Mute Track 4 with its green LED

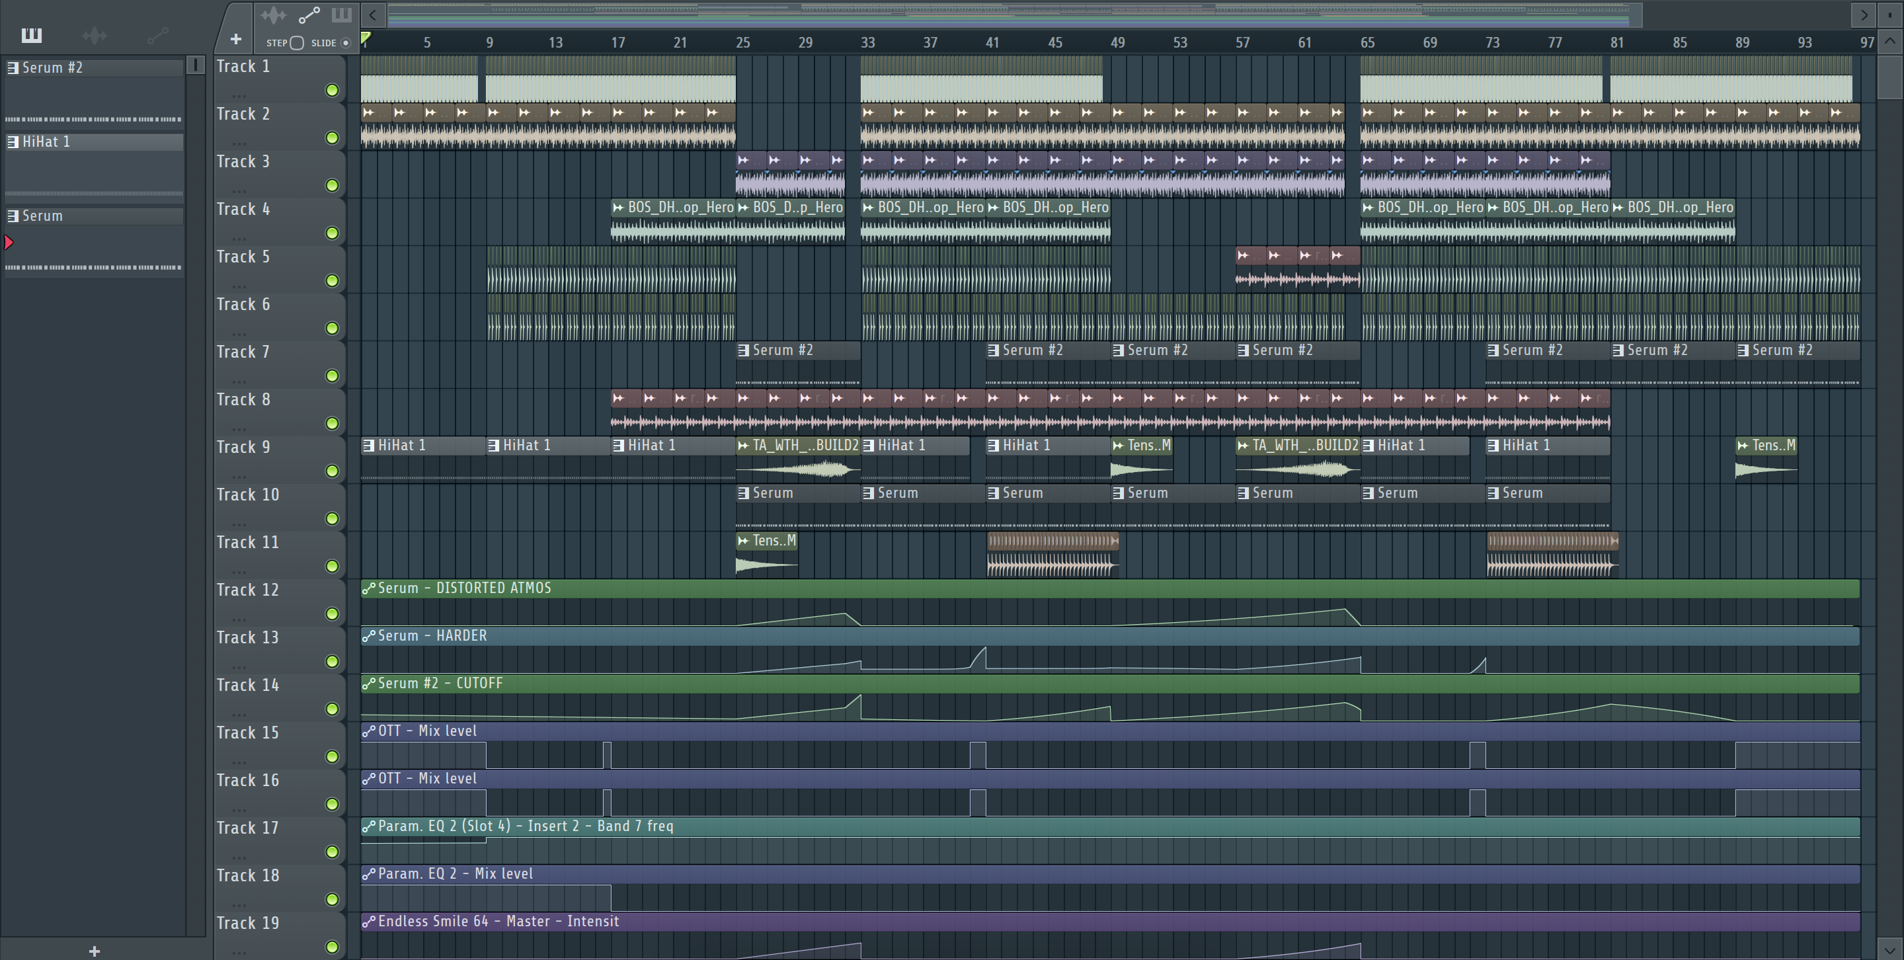(333, 233)
